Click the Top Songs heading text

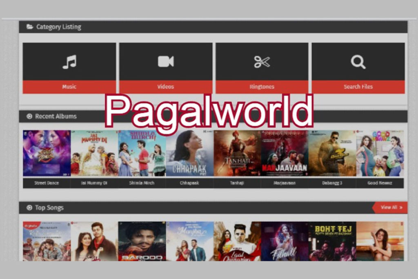tap(49, 208)
